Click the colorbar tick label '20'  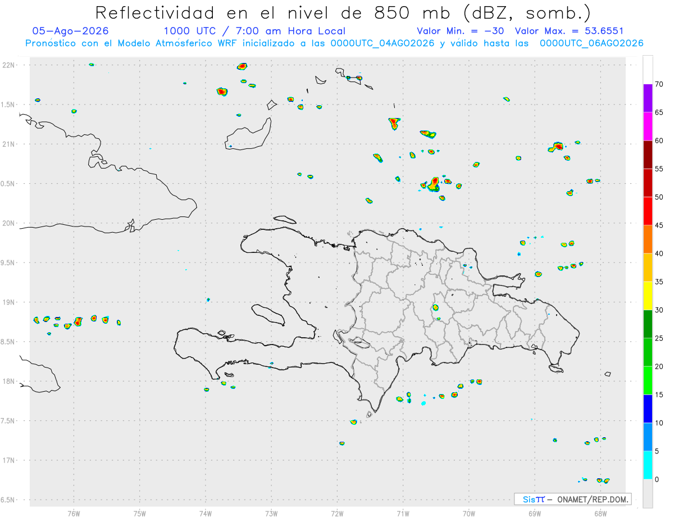click(659, 366)
